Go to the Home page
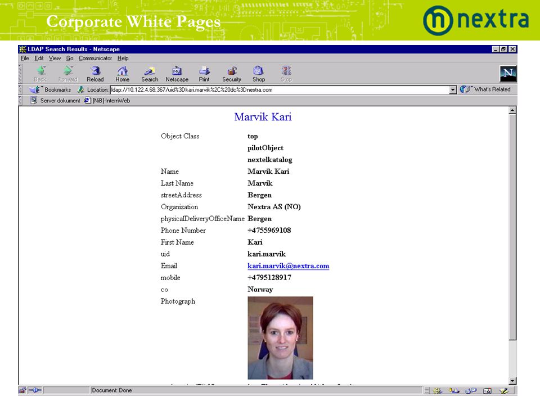This screenshot has height=405, width=540. pos(122,74)
